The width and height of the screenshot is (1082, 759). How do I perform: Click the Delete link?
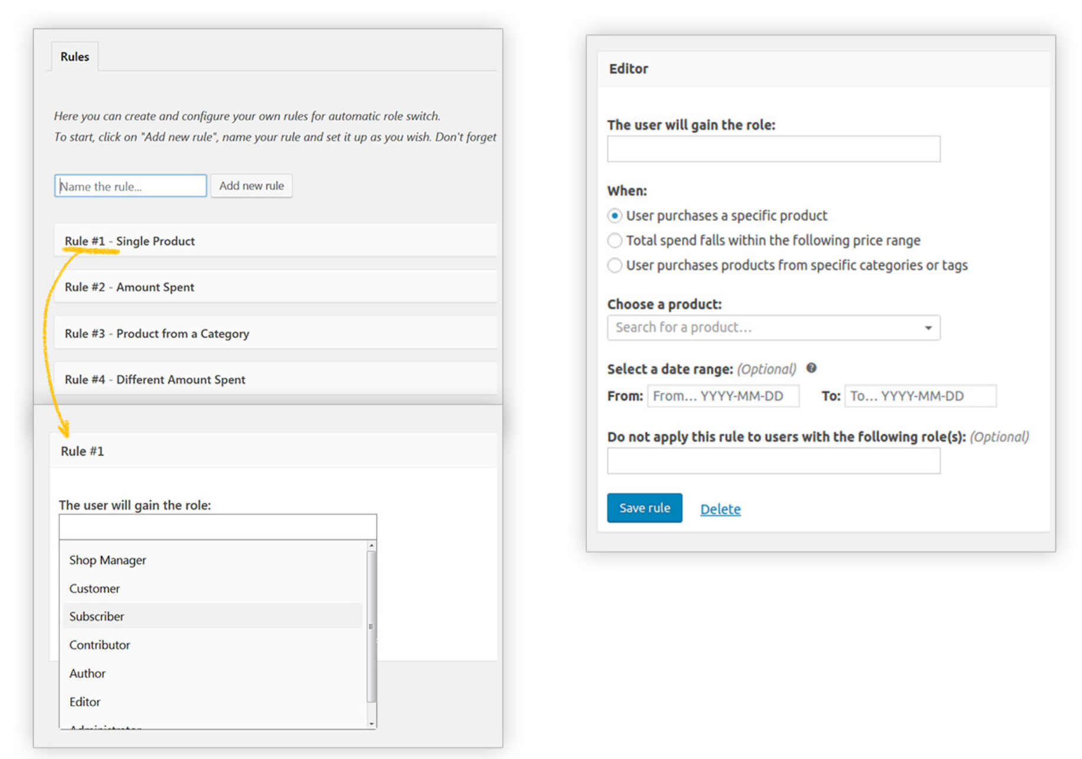pyautogui.click(x=720, y=509)
